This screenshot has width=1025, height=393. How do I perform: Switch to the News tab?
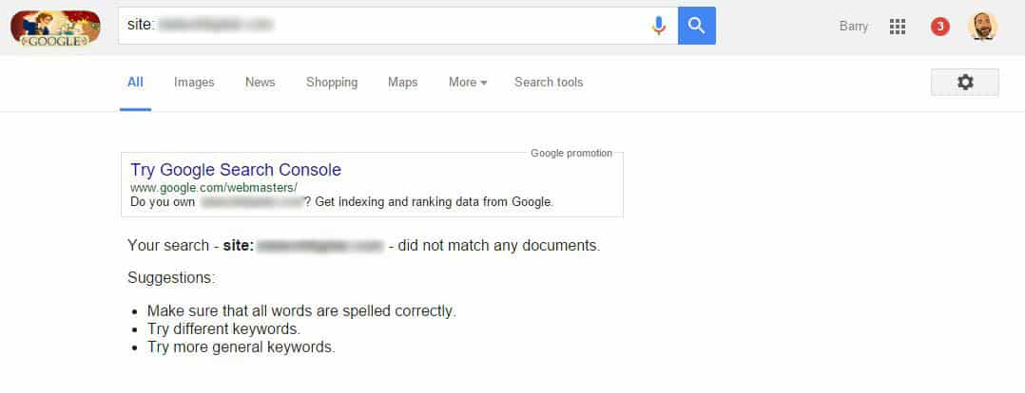point(261,83)
